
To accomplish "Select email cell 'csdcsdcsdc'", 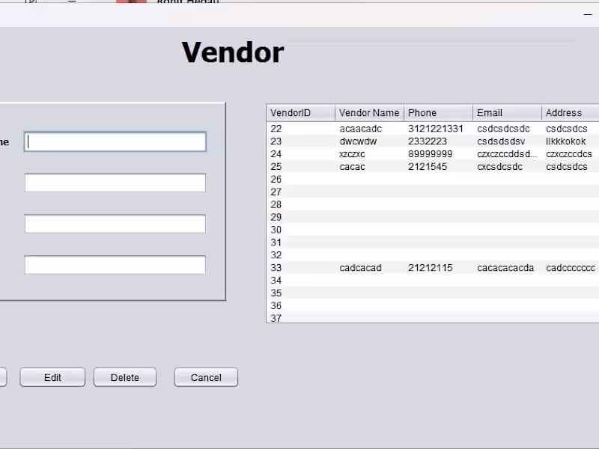I will point(507,129).
